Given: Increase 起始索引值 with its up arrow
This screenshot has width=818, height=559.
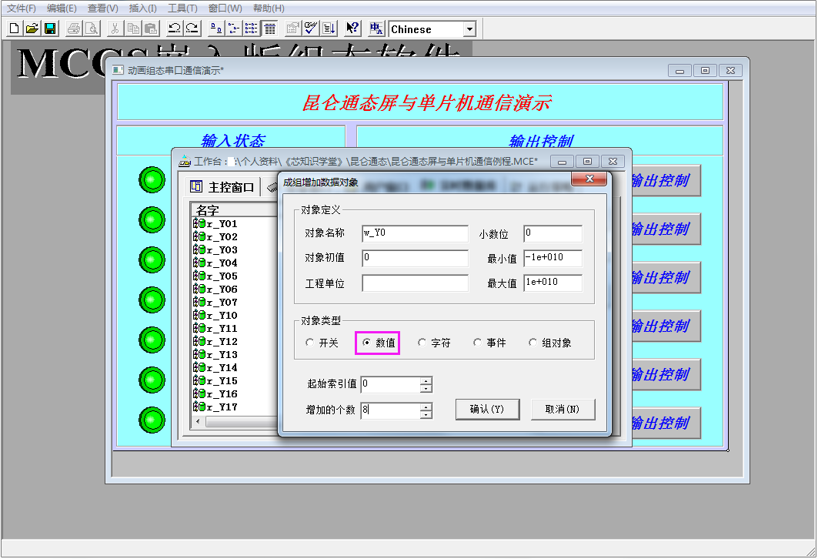Looking at the screenshot, I should 426,380.
